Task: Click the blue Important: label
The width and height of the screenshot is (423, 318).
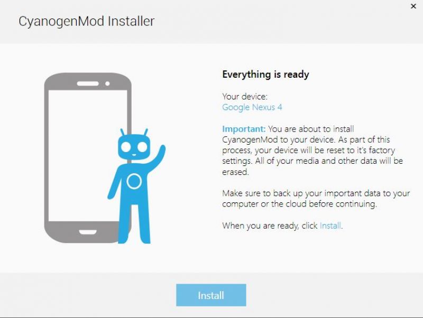Action: pyautogui.click(x=244, y=129)
